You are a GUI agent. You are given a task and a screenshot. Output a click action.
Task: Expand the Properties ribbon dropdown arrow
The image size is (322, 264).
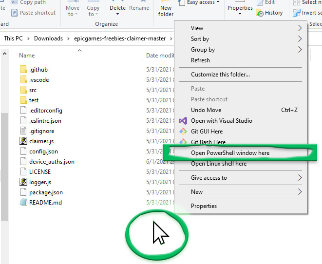tap(240, 14)
